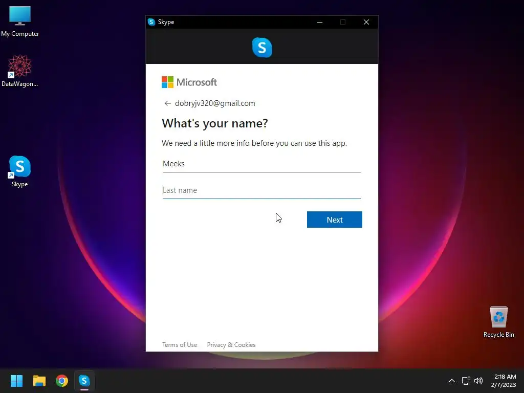Click the Skype taskbar icon

coord(84,381)
